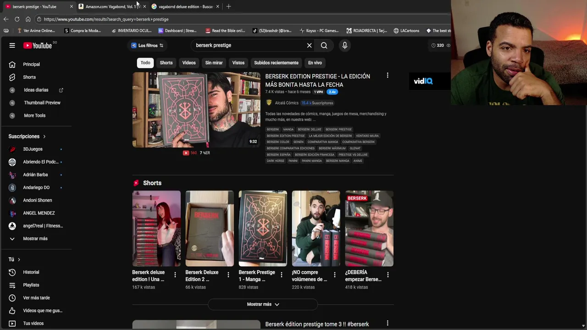Expand subscriptions with Mostrar más
The height and width of the screenshot is (330, 587).
coord(36,239)
